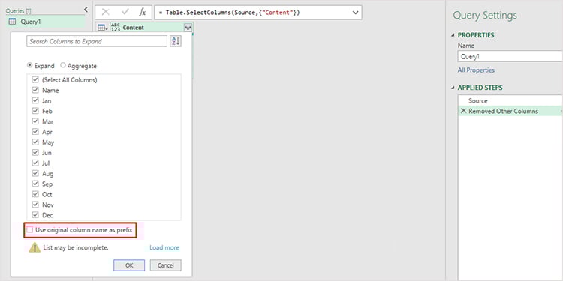Click the Load more link

click(x=164, y=247)
